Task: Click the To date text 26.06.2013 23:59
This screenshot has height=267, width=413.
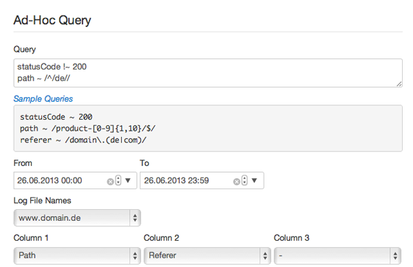Action: click(176, 180)
